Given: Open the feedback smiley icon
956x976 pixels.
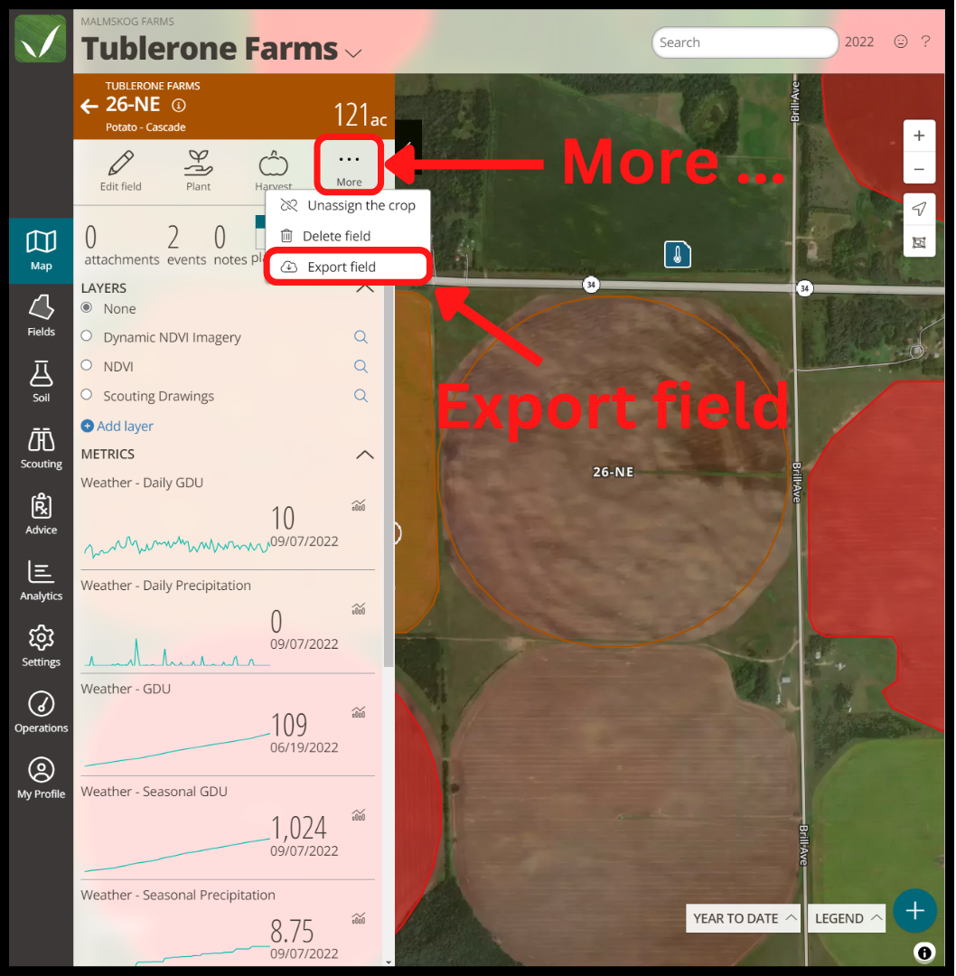Looking at the screenshot, I should (x=900, y=42).
